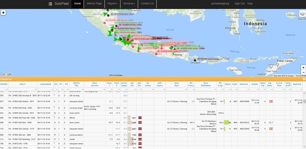306x149 pixels.
Task: Expand the Report dropdown menu
Action: 112,4
